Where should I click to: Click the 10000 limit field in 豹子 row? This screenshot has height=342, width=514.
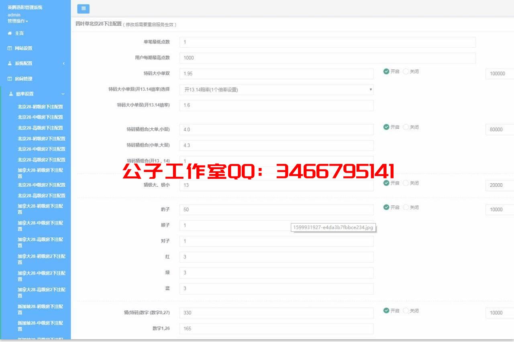click(x=500, y=210)
